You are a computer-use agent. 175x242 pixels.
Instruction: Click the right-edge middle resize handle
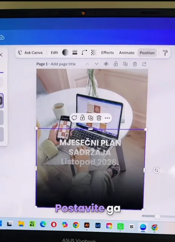coord(144,170)
